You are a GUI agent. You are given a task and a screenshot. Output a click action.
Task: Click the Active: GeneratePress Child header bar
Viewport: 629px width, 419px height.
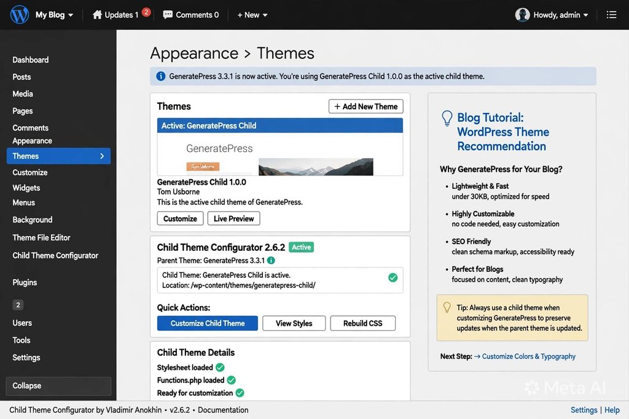280,125
